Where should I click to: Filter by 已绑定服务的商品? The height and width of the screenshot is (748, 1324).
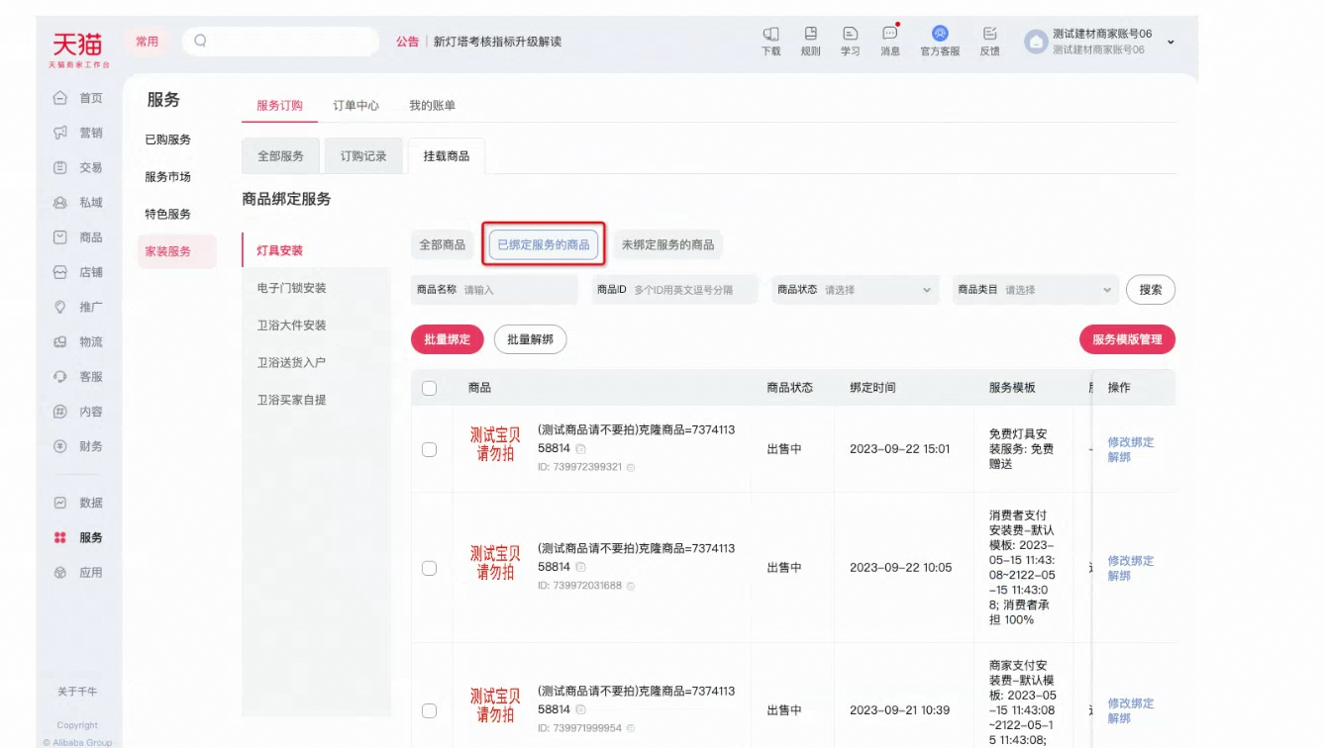pyautogui.click(x=544, y=244)
